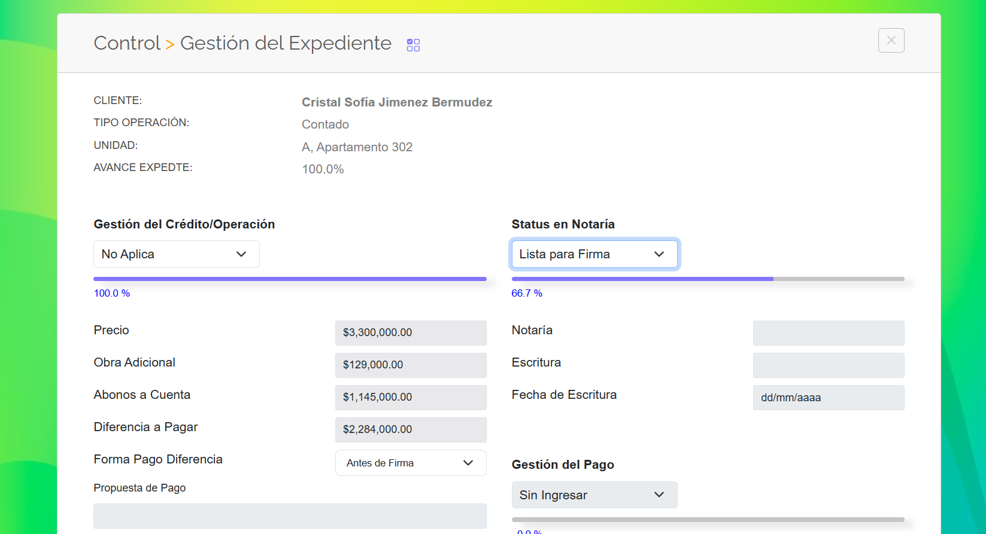Expand the Gestión del Pago dropdown
Image resolution: width=986 pixels, height=534 pixels.
point(594,495)
